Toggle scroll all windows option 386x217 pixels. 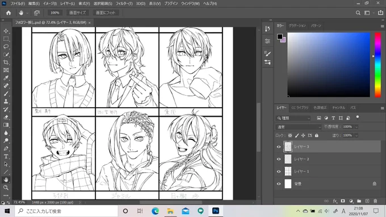tap(37, 13)
